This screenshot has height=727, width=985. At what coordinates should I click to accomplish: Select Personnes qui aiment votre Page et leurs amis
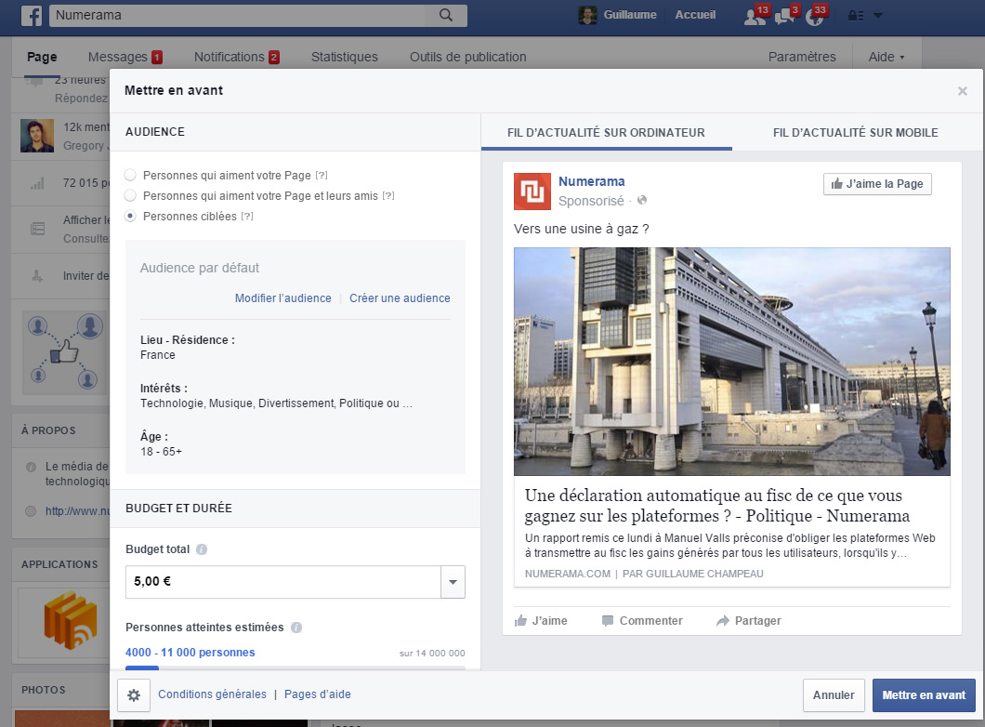(x=130, y=195)
